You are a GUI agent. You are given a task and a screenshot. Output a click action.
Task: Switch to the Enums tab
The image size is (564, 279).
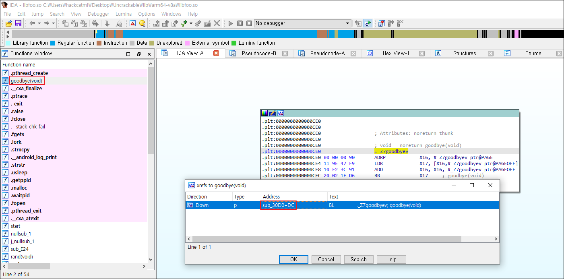click(x=533, y=53)
